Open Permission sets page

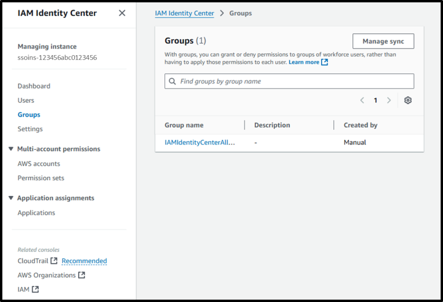41,178
